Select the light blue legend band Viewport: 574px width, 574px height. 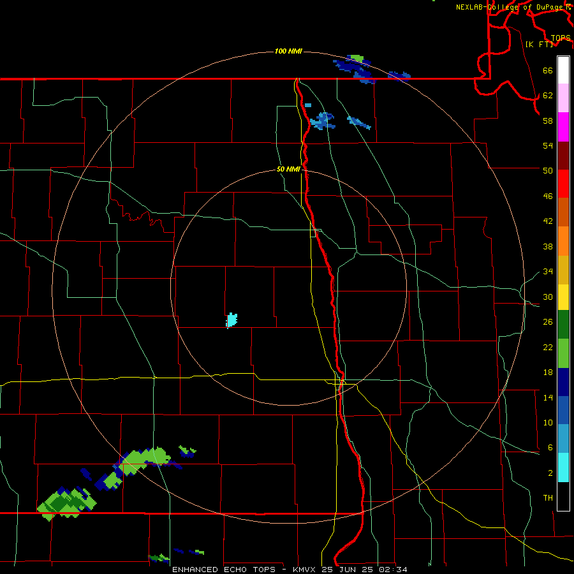[563, 439]
